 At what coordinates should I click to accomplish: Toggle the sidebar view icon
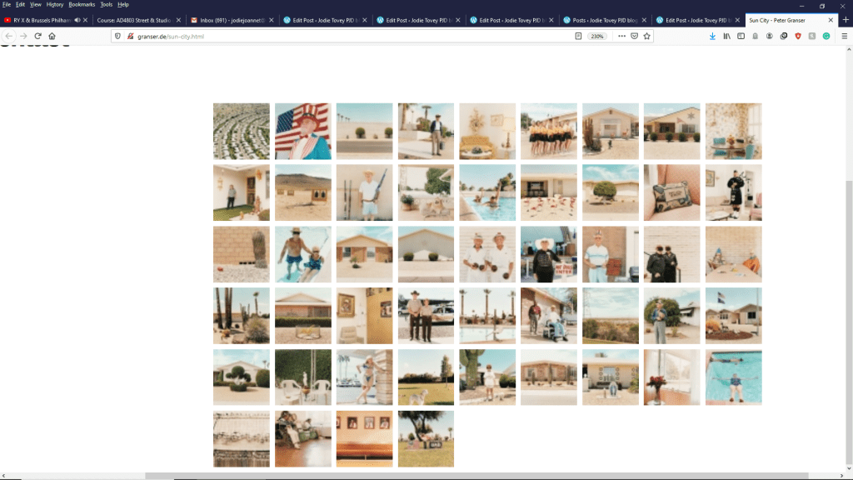[x=741, y=36]
